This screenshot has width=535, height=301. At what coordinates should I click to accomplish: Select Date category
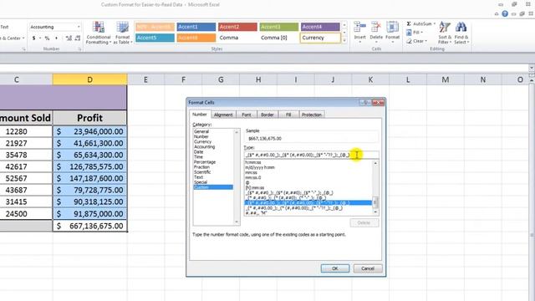click(x=199, y=152)
